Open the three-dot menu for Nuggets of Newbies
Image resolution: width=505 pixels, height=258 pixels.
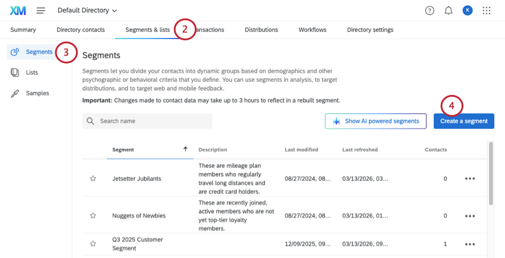pyautogui.click(x=470, y=216)
